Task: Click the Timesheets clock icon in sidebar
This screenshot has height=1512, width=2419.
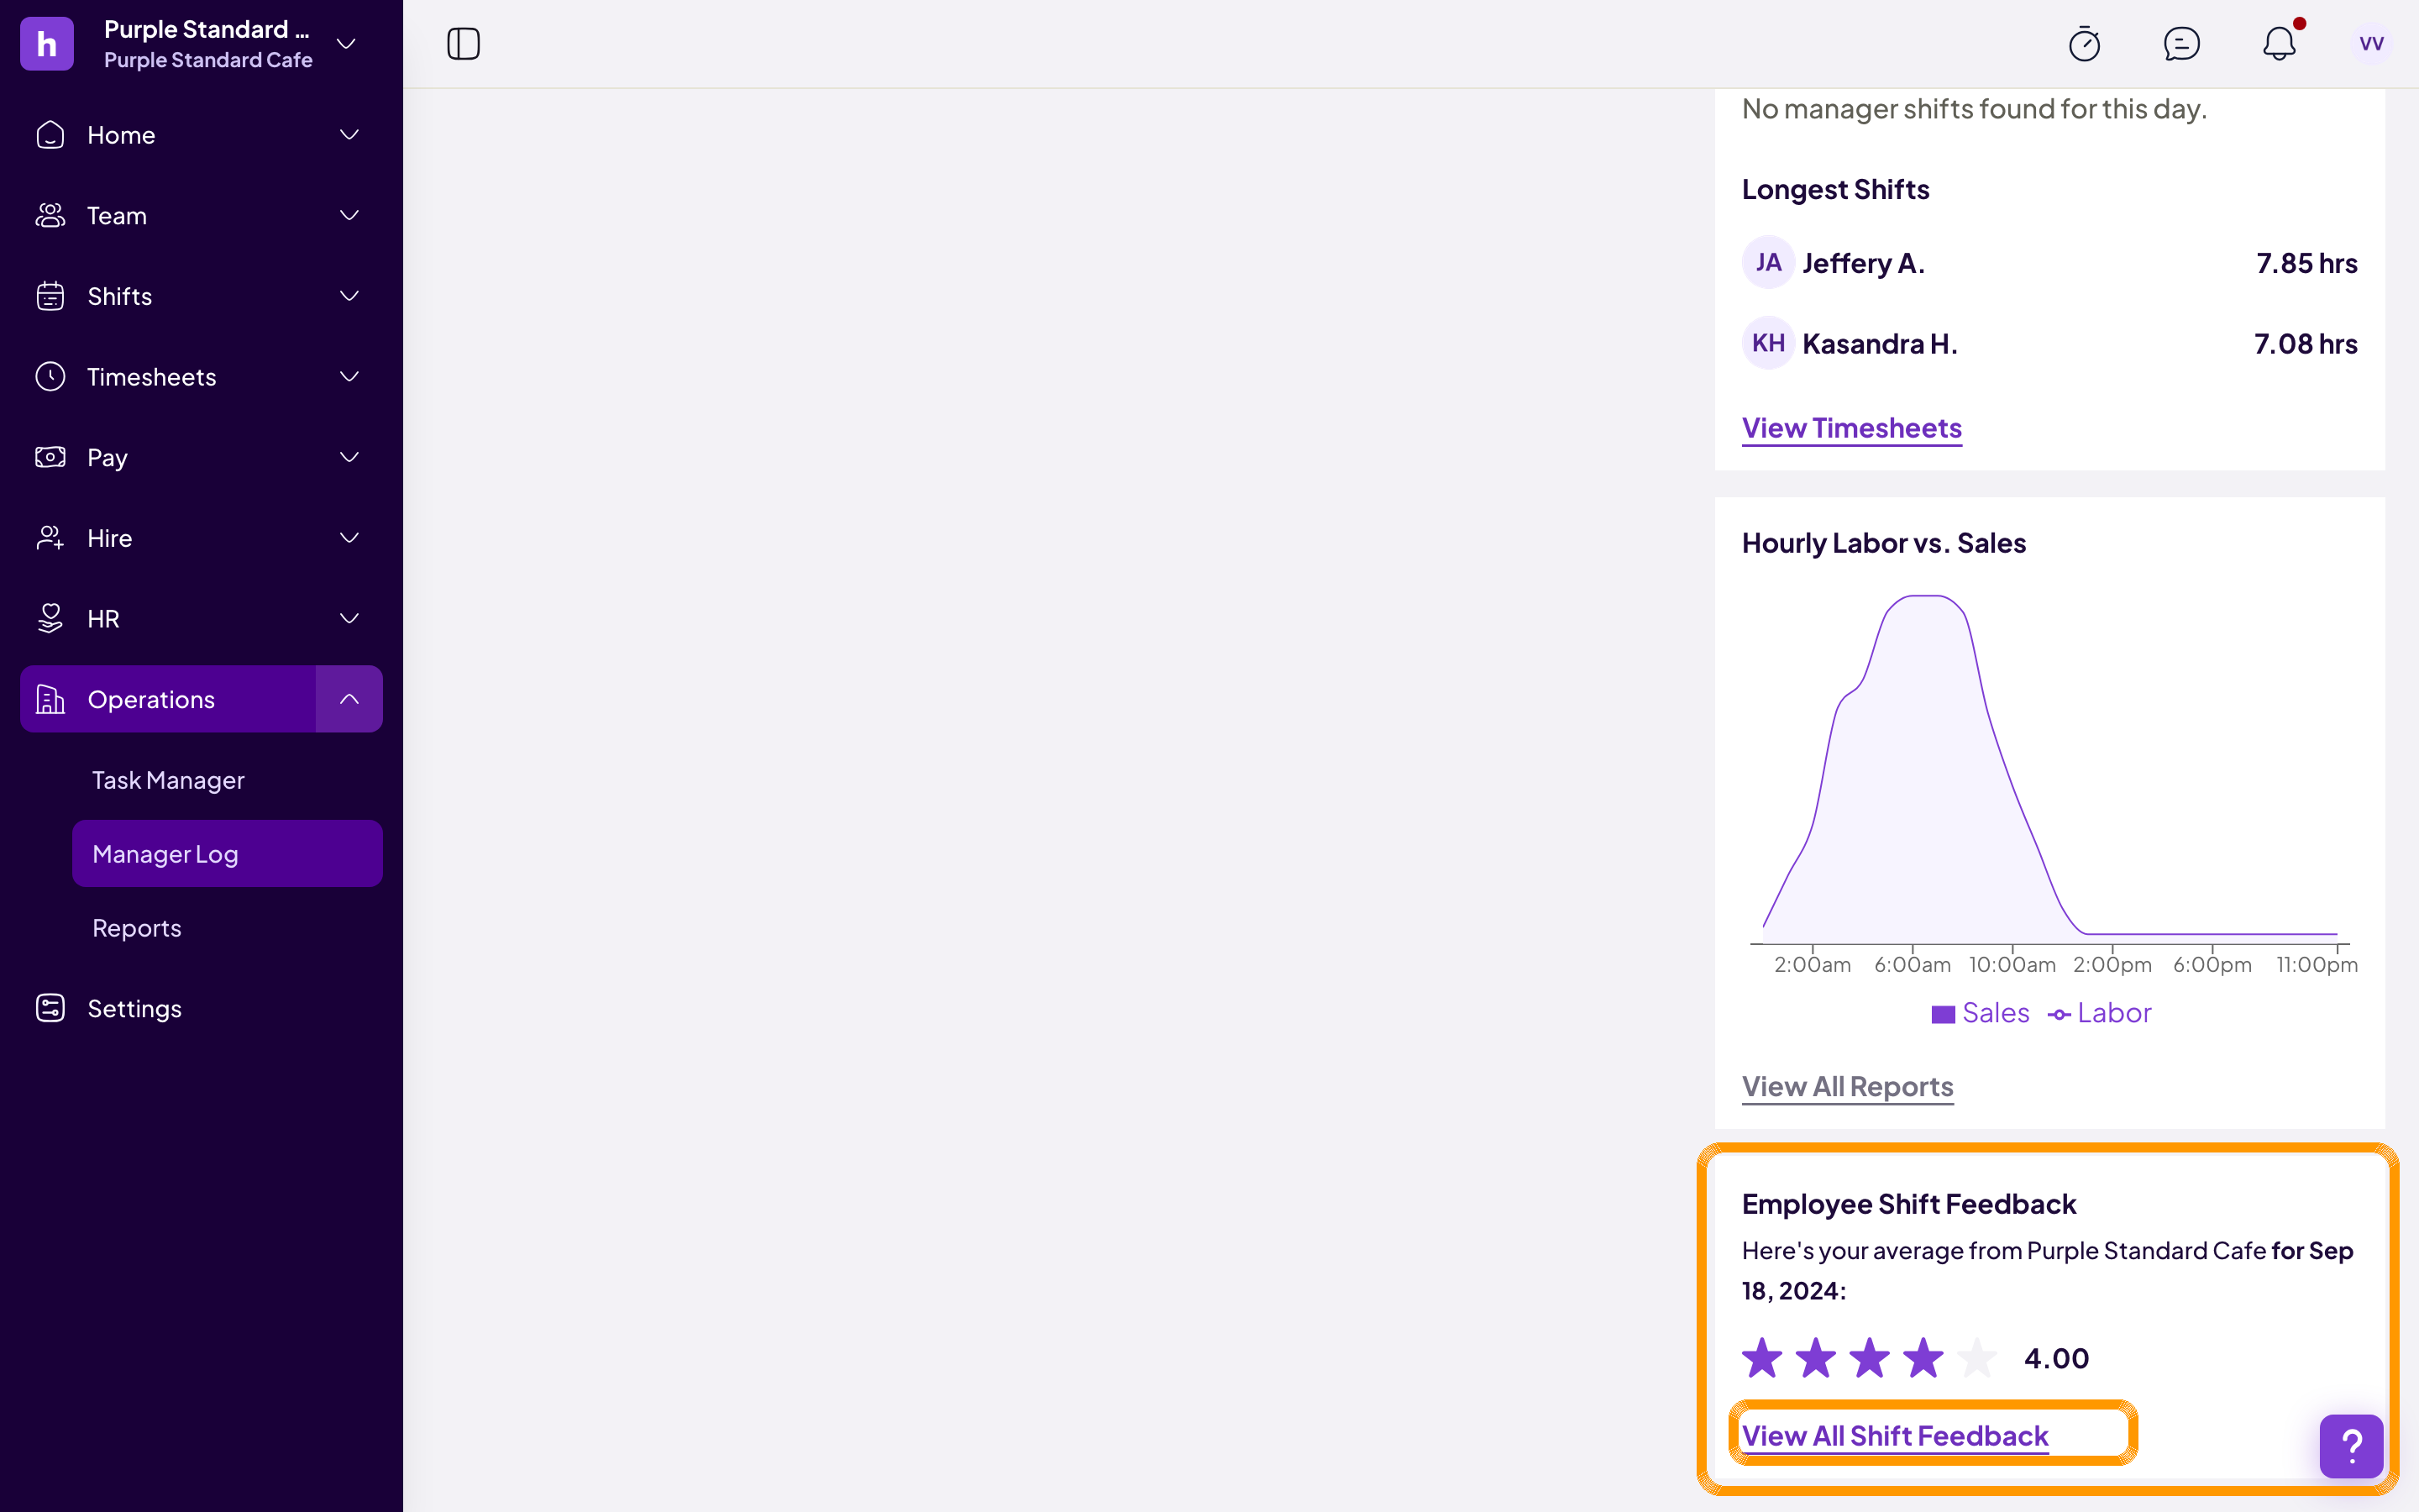Action: tap(50, 377)
